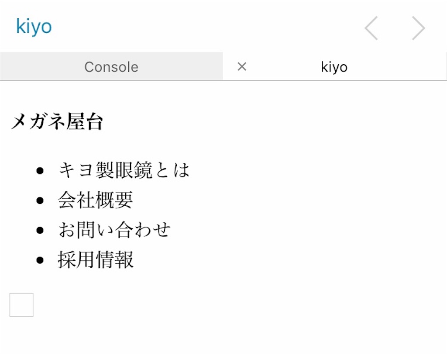Check the empty checkbox below the list
Image resolution: width=447 pixels, height=355 pixels.
[21, 304]
